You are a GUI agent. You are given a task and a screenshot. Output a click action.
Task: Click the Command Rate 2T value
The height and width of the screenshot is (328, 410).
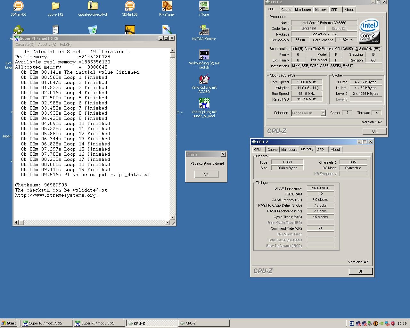coord(320,228)
